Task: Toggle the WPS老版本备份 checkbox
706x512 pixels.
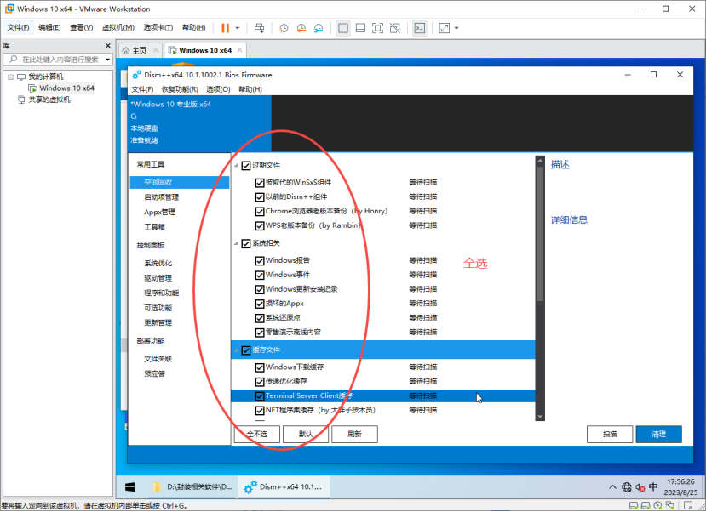Action: 260,225
